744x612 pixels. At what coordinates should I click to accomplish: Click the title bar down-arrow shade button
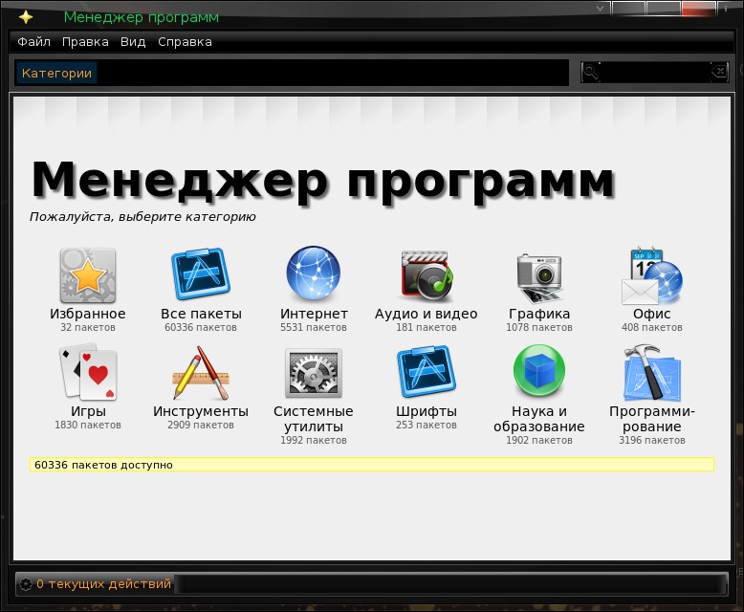[x=601, y=8]
